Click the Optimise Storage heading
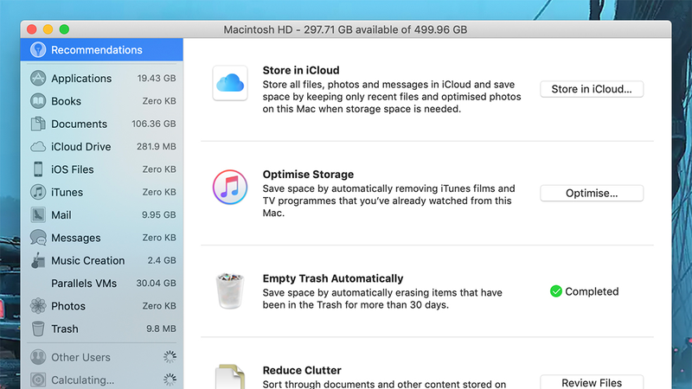This screenshot has height=389, width=692. coord(308,175)
